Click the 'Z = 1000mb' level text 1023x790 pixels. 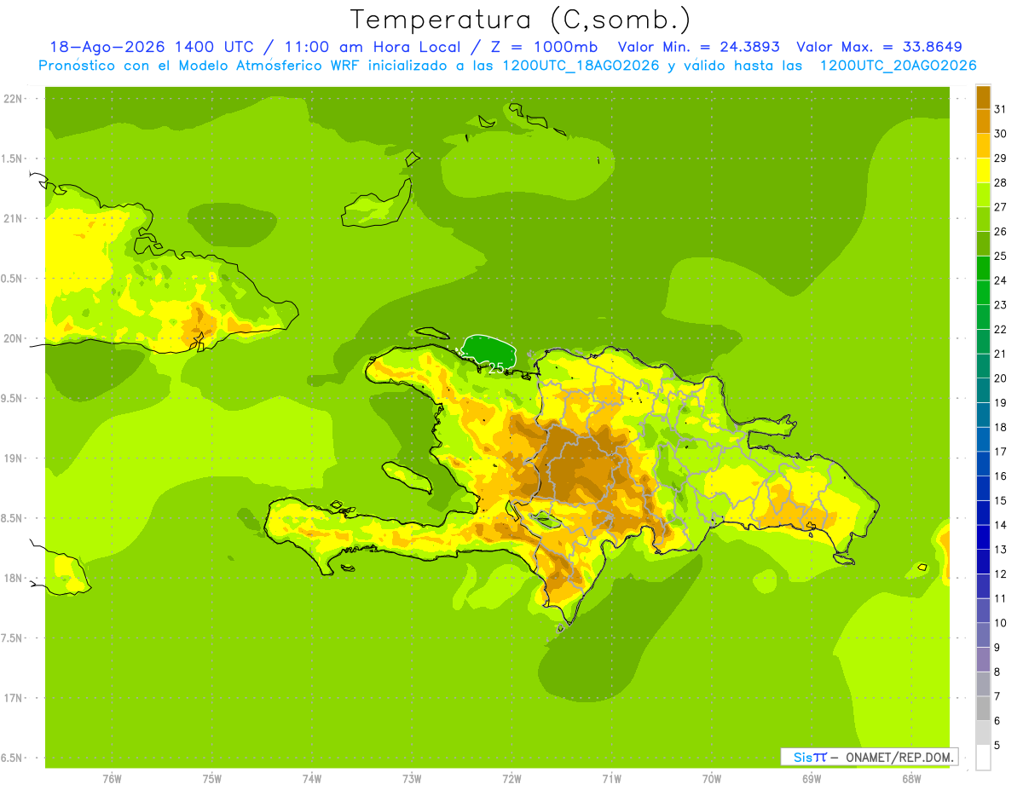(542, 47)
